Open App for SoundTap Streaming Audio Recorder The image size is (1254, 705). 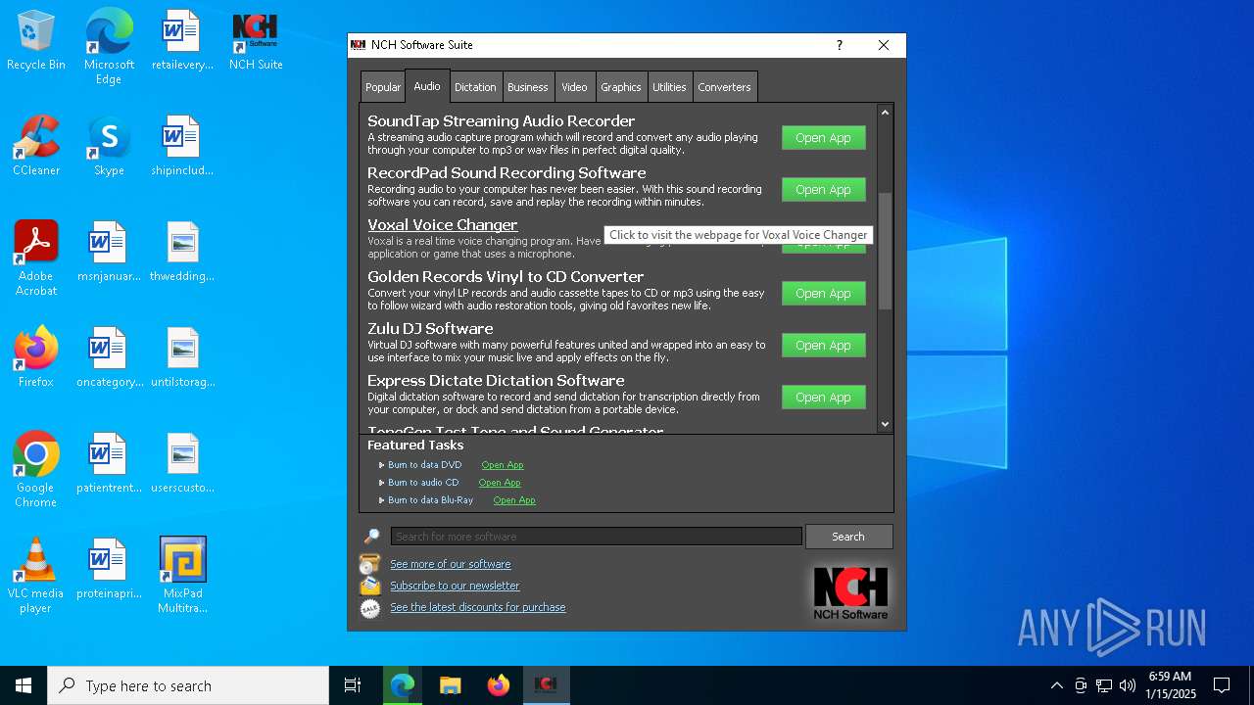[x=823, y=138]
